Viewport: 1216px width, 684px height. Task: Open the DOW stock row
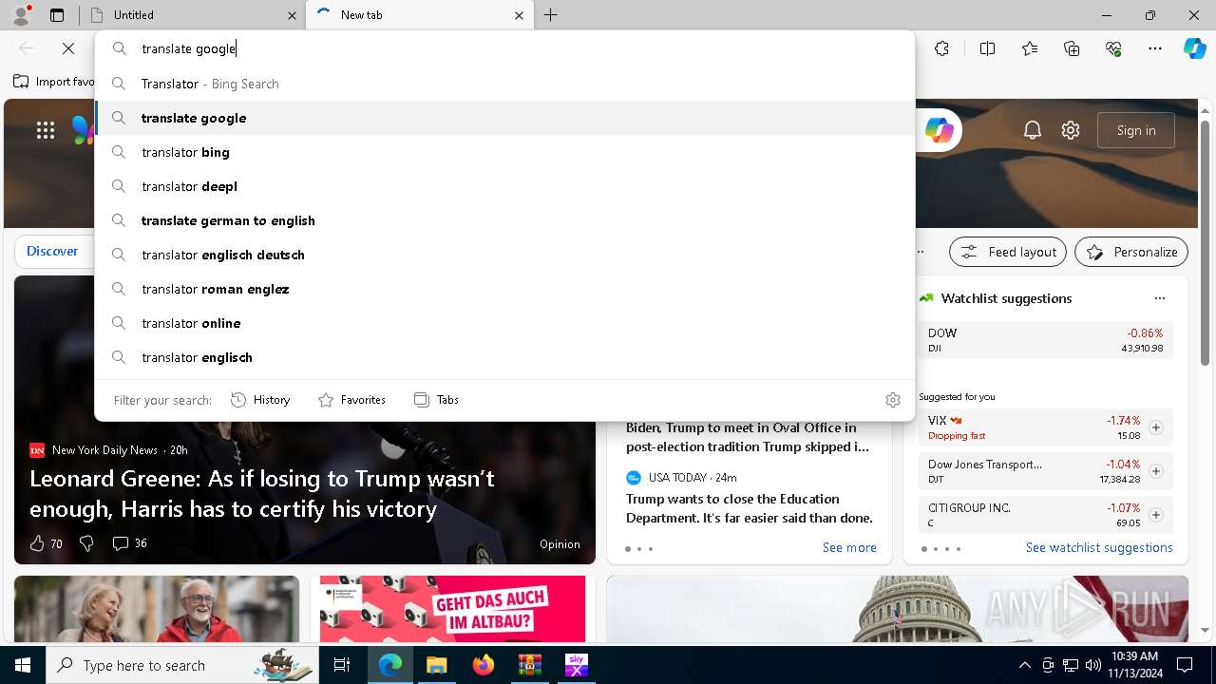tap(1045, 340)
